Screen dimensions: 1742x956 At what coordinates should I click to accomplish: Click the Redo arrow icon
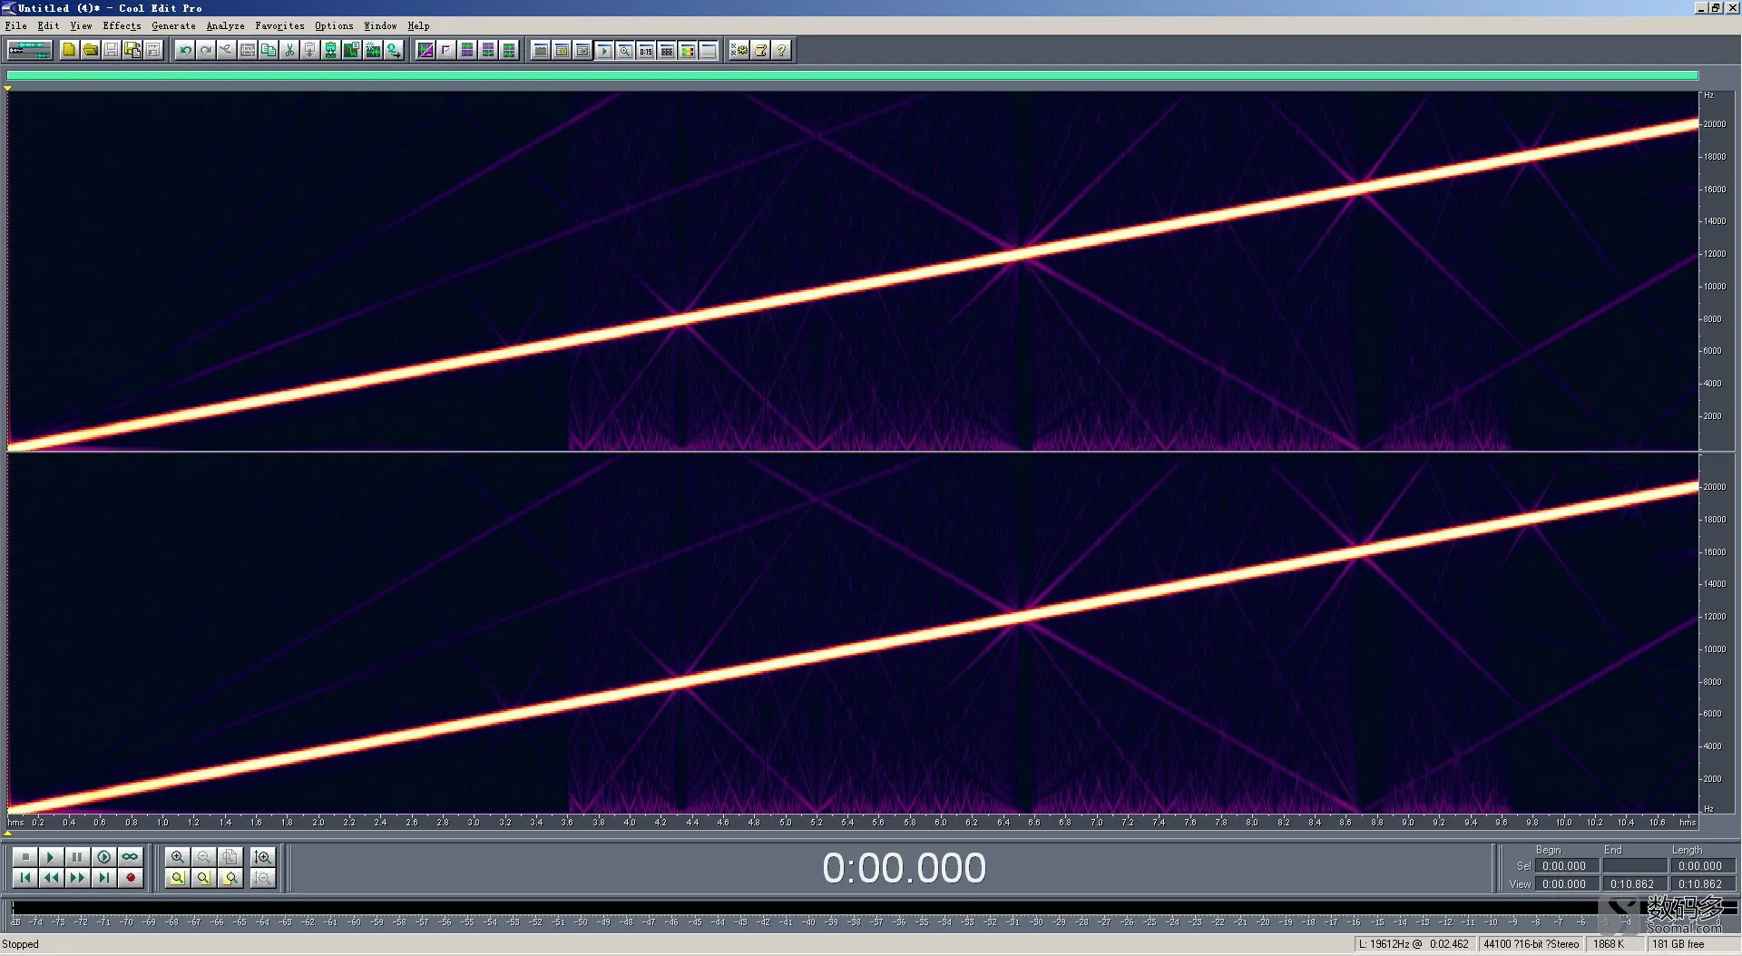point(206,50)
